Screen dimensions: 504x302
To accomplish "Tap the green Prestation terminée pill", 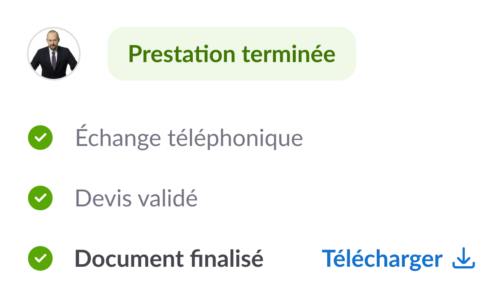I will click(231, 54).
